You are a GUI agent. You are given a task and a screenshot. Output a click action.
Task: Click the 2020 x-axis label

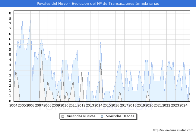click(149, 105)
